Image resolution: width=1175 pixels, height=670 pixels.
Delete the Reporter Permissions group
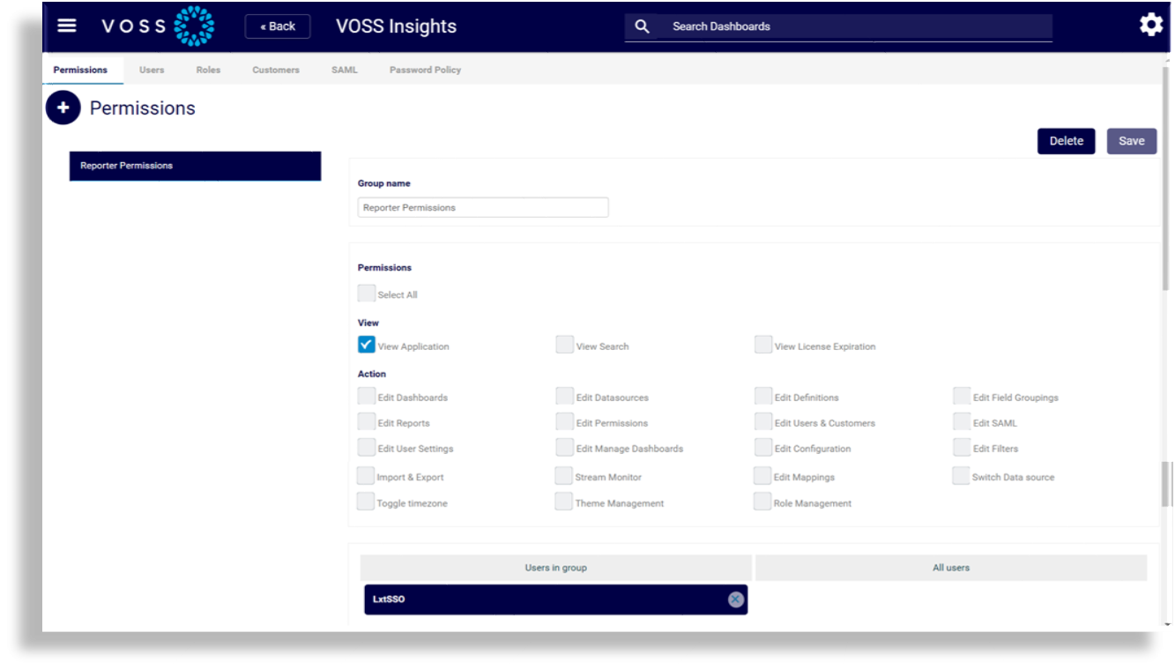coord(1066,141)
